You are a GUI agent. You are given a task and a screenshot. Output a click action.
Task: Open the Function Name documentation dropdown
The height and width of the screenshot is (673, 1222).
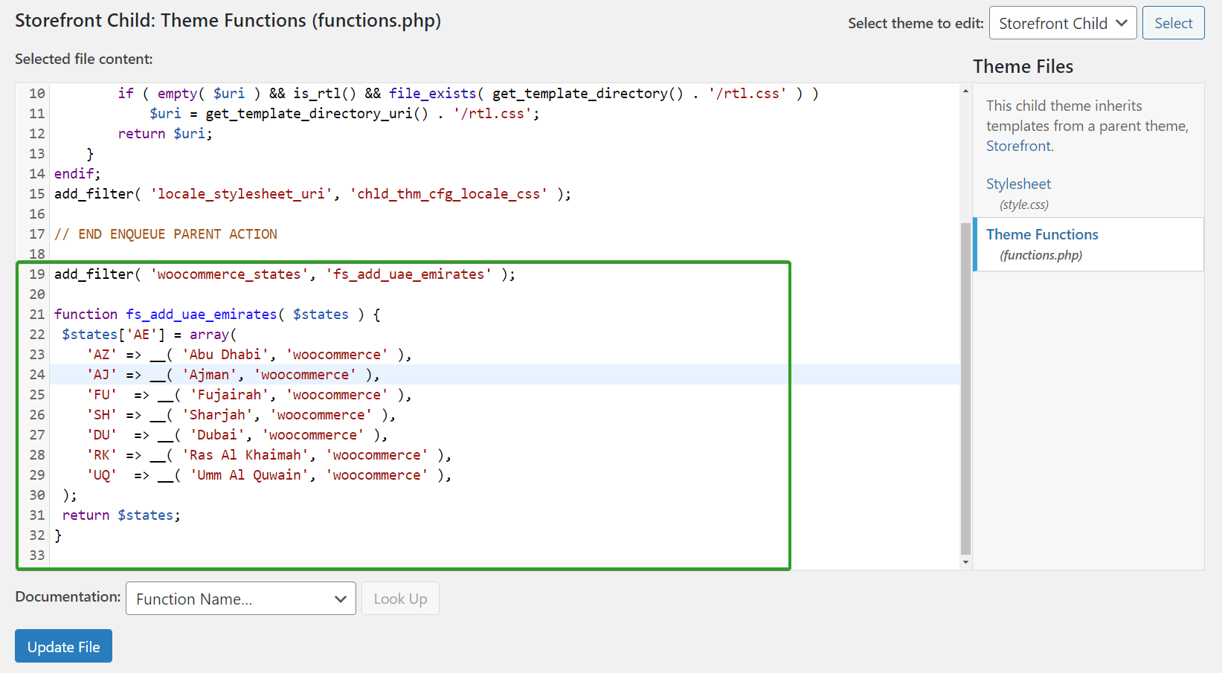click(x=241, y=599)
